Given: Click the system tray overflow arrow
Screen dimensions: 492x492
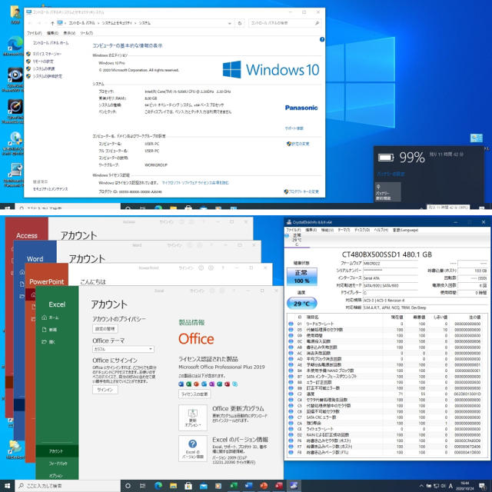Looking at the screenshot, I should coord(421,486).
